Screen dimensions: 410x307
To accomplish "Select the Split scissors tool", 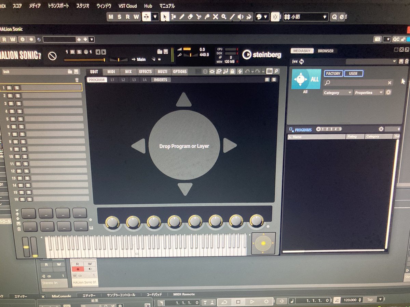I will tap(199, 17).
